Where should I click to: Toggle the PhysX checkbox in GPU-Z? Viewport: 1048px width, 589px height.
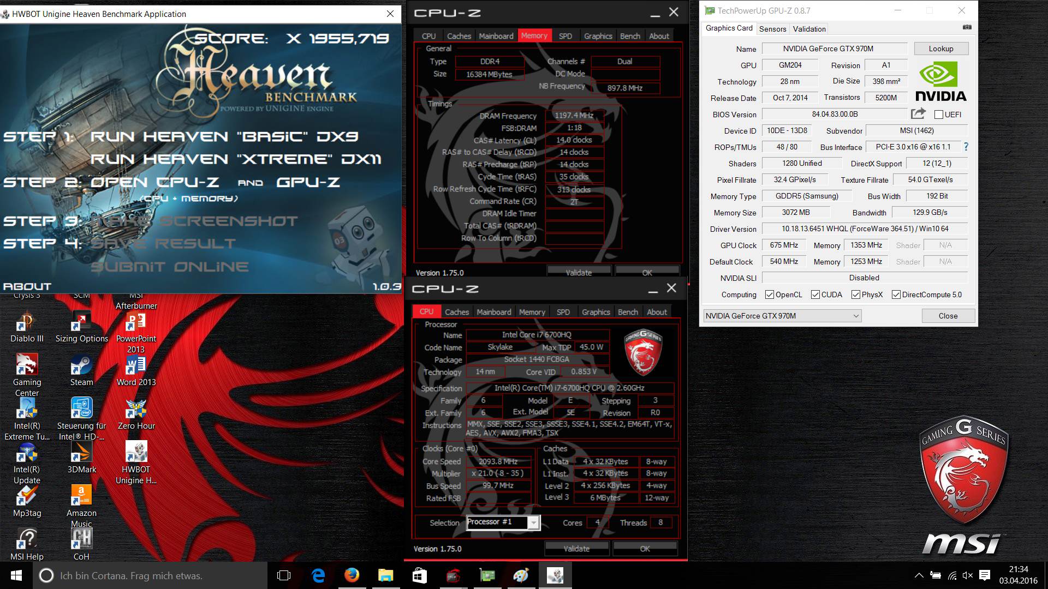(x=856, y=294)
